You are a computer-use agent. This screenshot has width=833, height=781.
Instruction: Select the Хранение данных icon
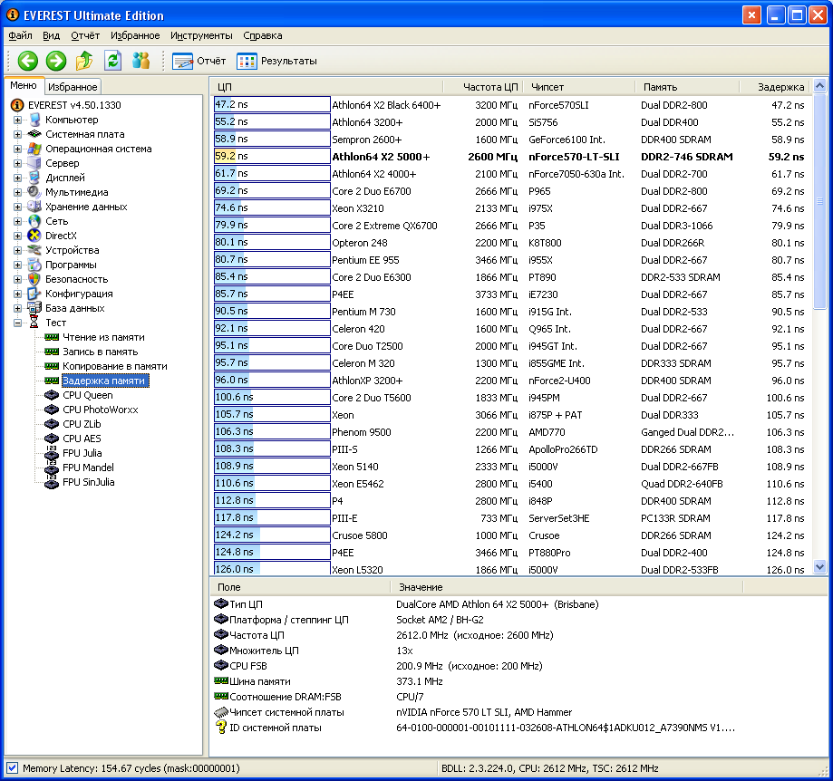tap(34, 207)
